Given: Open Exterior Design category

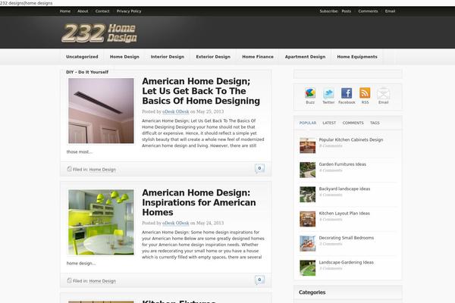Looking at the screenshot, I should 213,57.
